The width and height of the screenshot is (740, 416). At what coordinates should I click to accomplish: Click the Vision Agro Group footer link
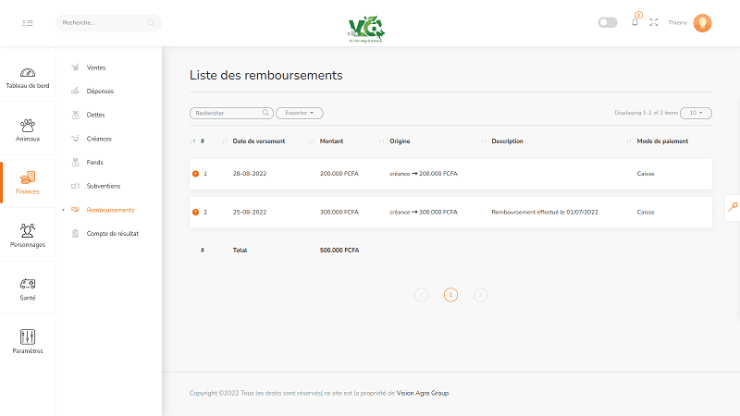pyautogui.click(x=423, y=393)
